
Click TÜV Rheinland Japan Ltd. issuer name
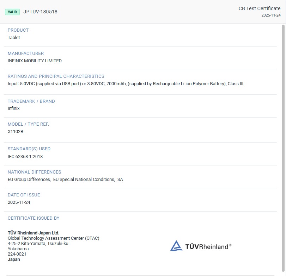point(34,233)
